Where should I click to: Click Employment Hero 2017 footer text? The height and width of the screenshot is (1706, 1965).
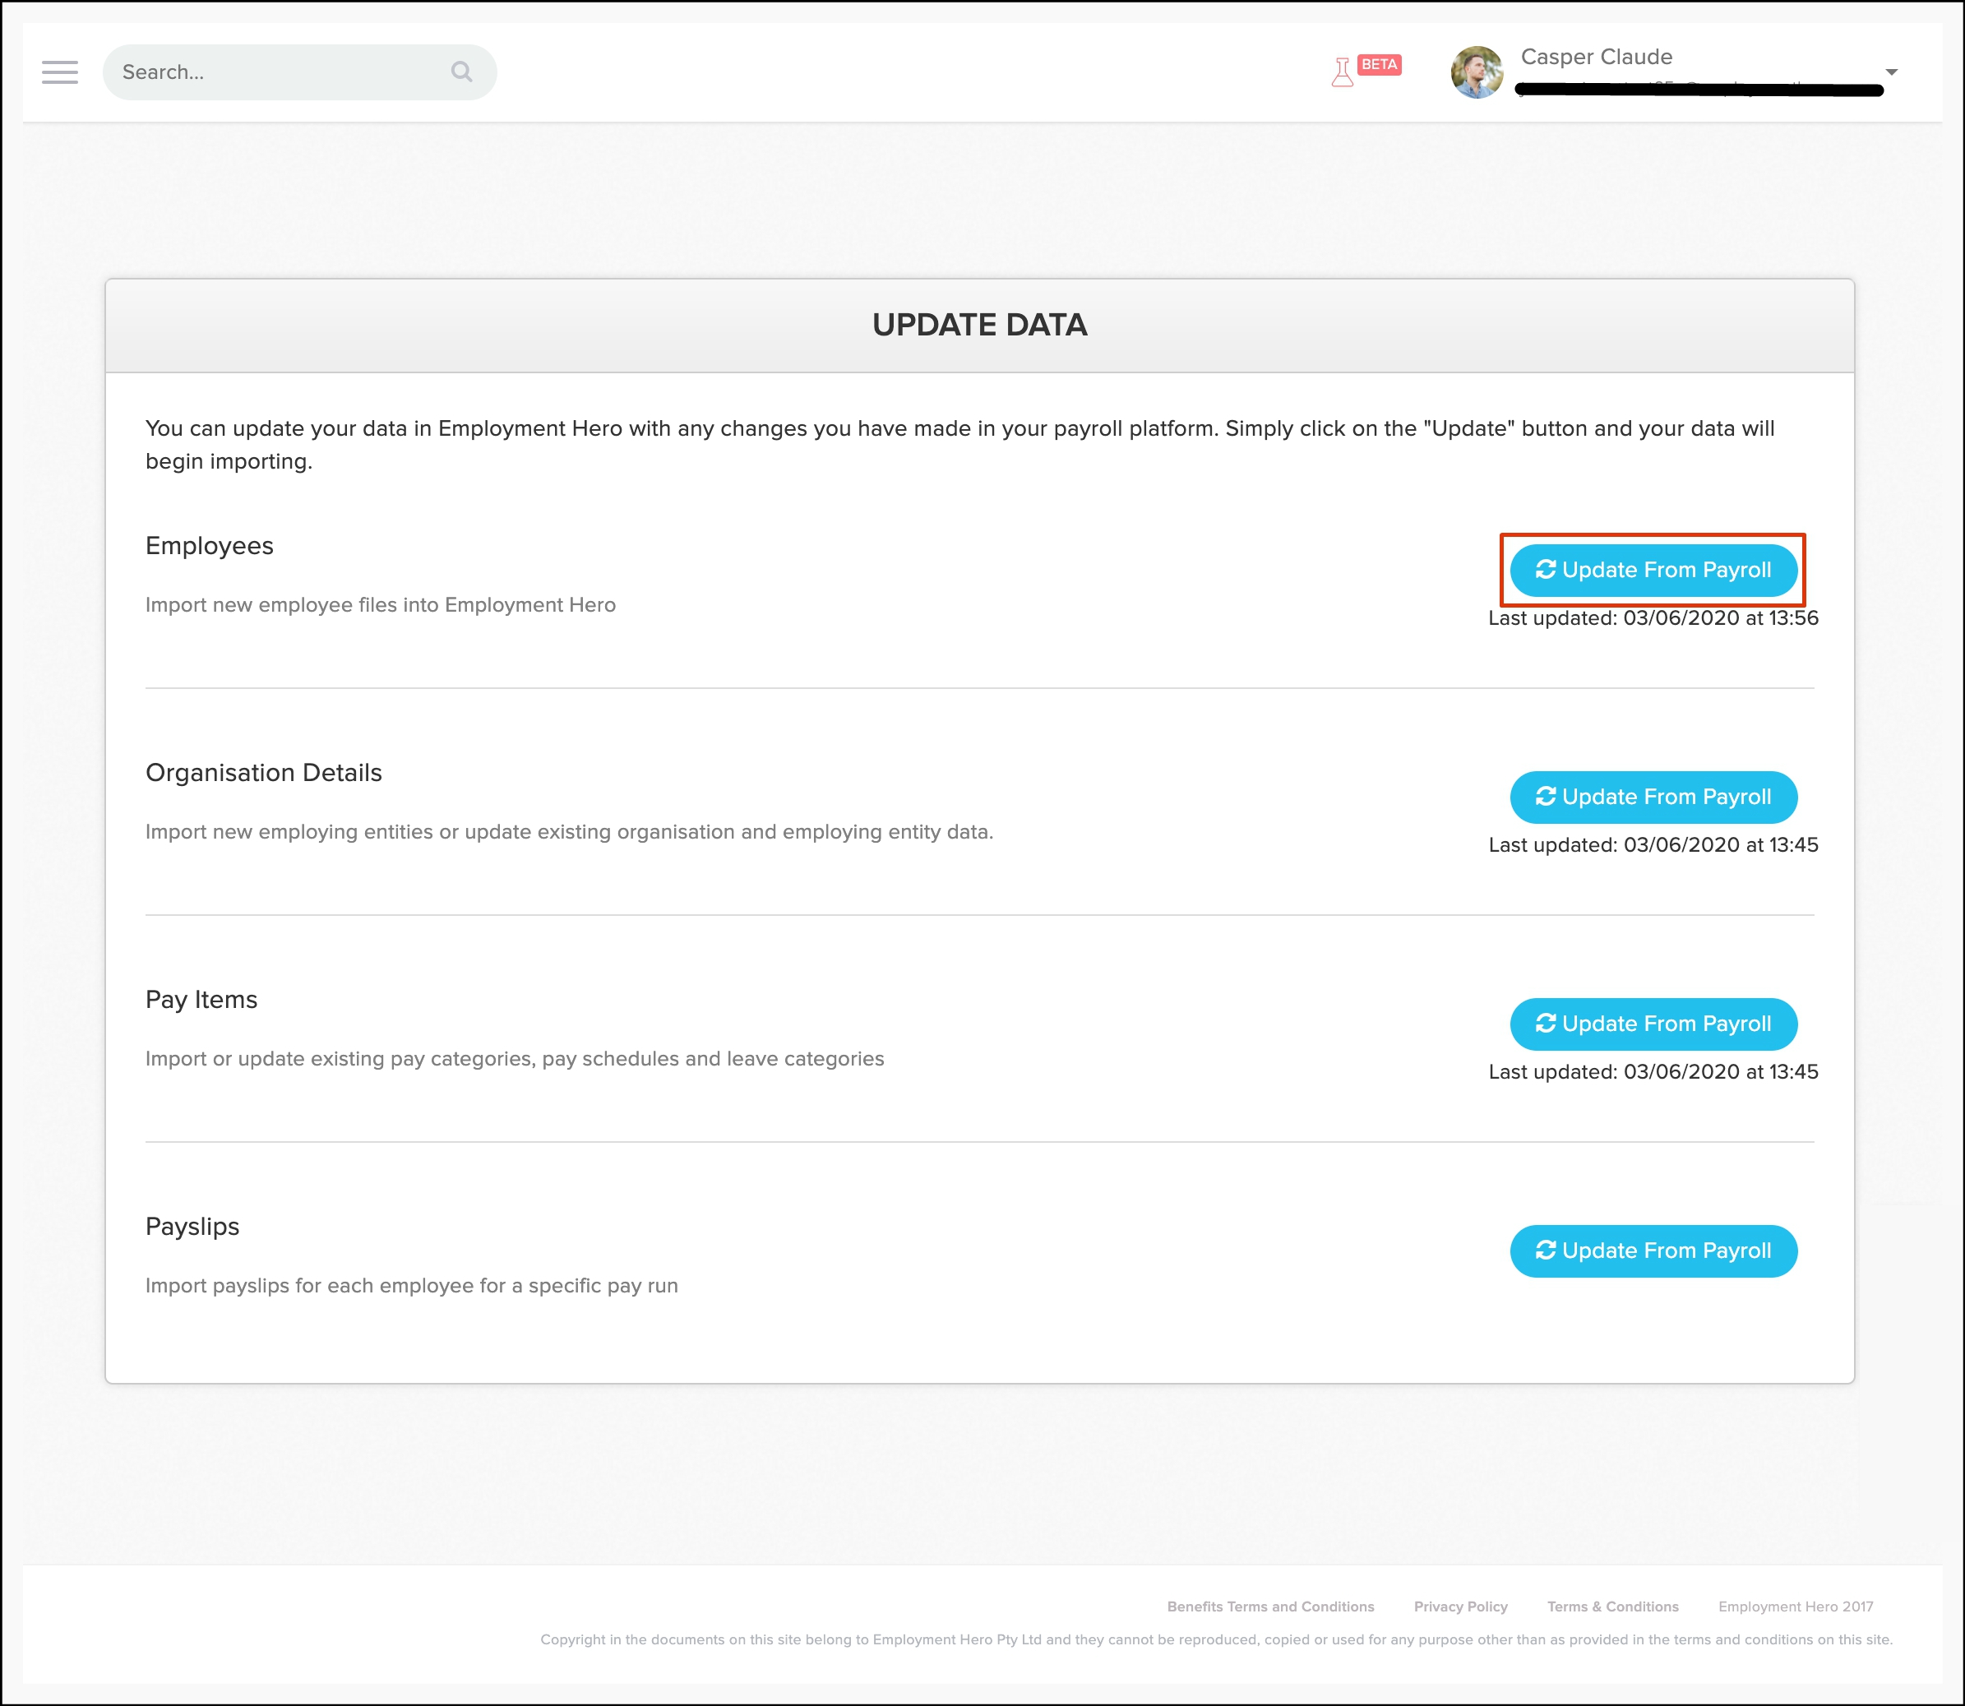pos(1796,1607)
